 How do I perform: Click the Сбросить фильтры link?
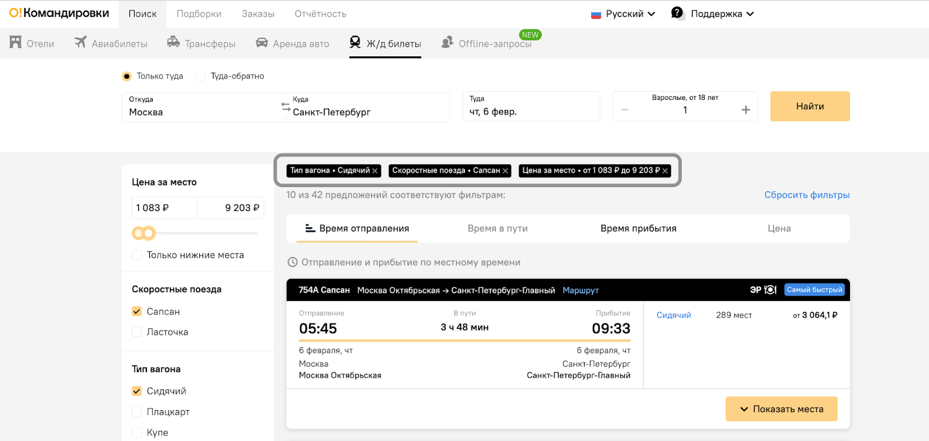(x=807, y=195)
